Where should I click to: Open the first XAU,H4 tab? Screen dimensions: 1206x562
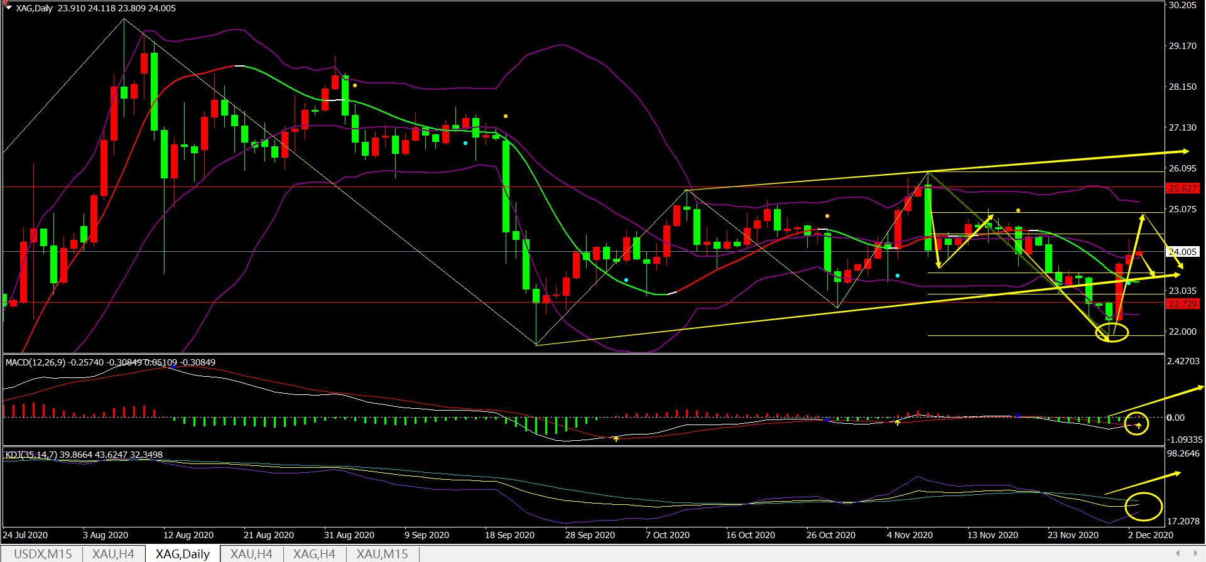(113, 554)
